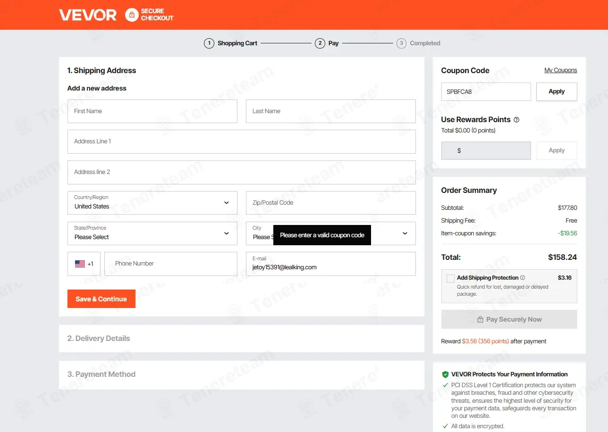Screen dimensions: 608x432
Task: Select the Pay step label
Action: click(x=334, y=43)
